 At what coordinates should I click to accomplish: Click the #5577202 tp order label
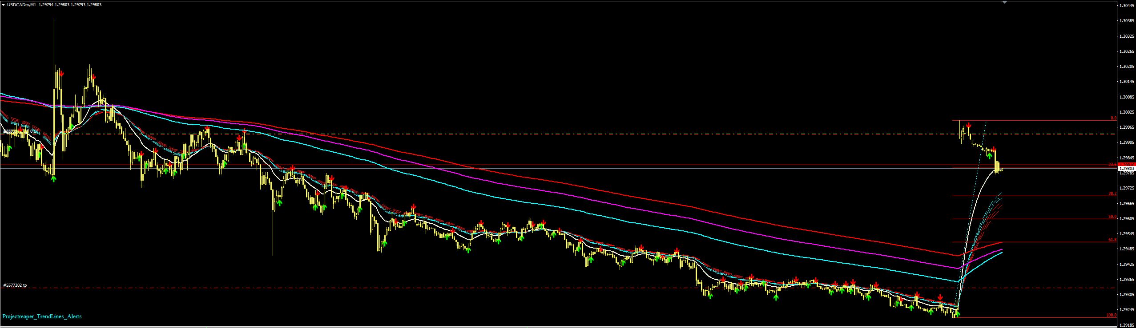[15, 285]
